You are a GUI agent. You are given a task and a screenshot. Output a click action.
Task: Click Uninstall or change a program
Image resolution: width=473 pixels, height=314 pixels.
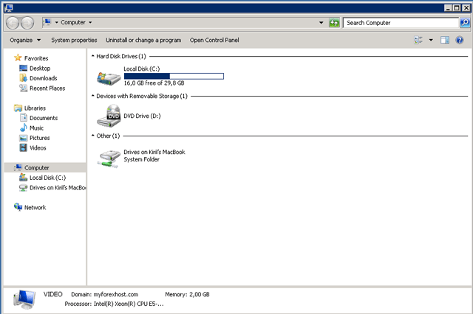143,40
